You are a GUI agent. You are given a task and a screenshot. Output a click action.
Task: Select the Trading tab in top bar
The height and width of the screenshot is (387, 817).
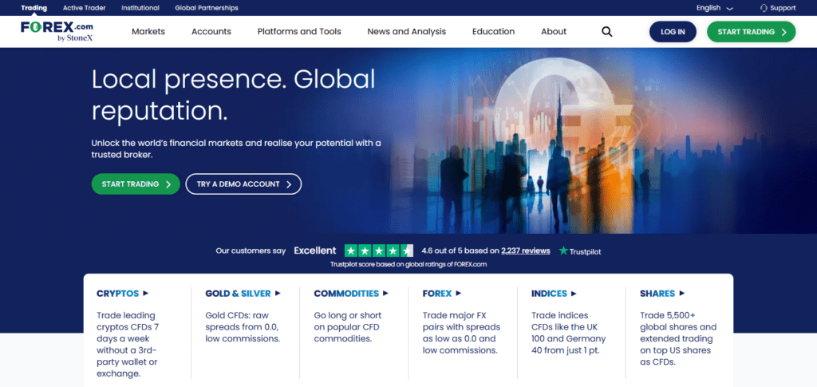[34, 8]
